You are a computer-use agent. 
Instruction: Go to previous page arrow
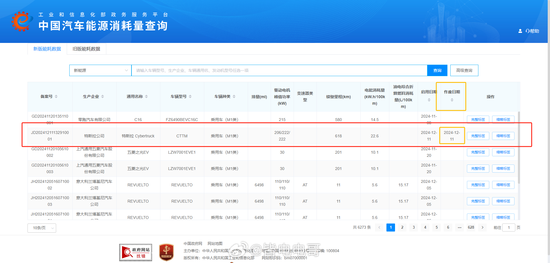point(379,228)
